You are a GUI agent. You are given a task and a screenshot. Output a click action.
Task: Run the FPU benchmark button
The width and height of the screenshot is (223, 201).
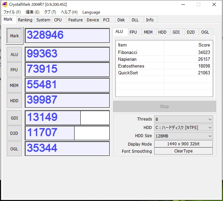(x=14, y=70)
